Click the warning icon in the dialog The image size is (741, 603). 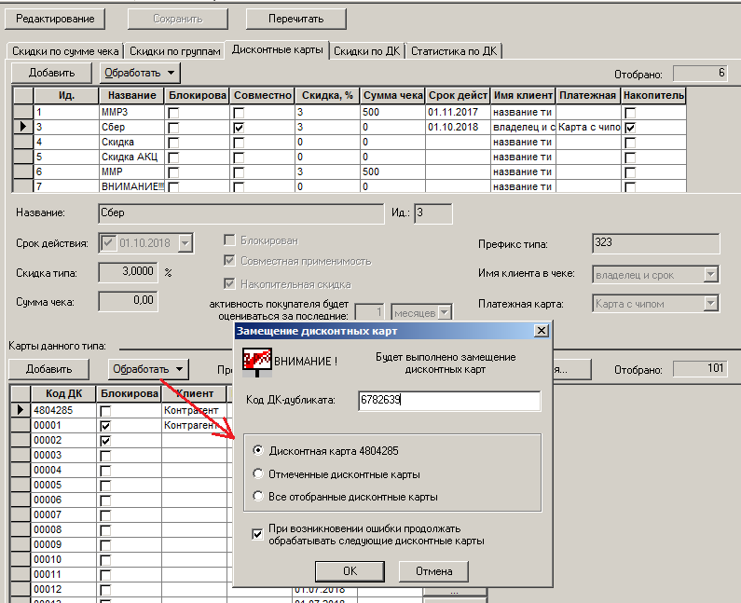[x=257, y=362]
